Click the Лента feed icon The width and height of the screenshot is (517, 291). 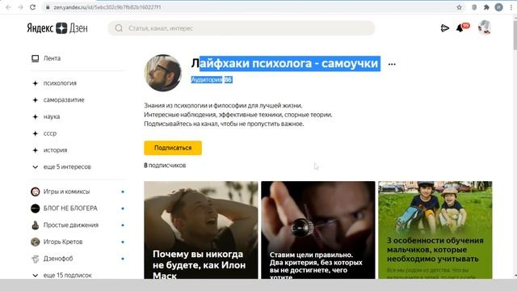tap(36, 58)
